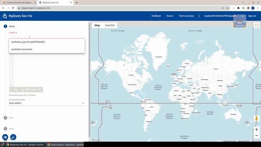
Task: Select the Street View pegman
Action: pyautogui.click(x=257, y=118)
